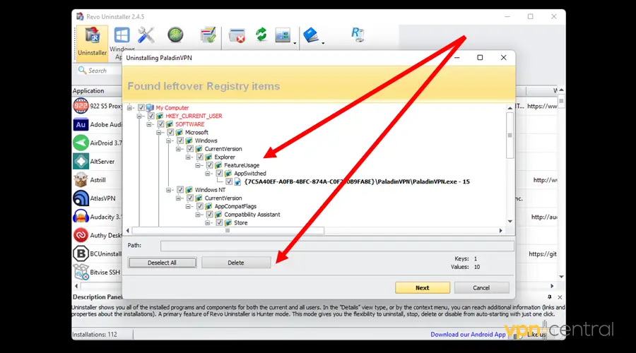This screenshot has height=353, width=636.
Task: Click the Uninstall icon with red X
Action: (x=237, y=36)
